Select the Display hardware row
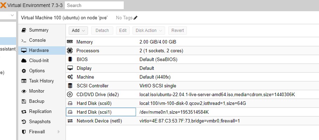This screenshot has height=140, width=319. 192,68
